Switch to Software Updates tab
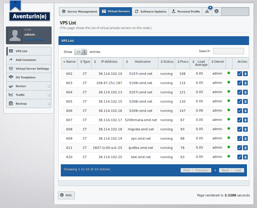257x208 pixels. pos(151,12)
